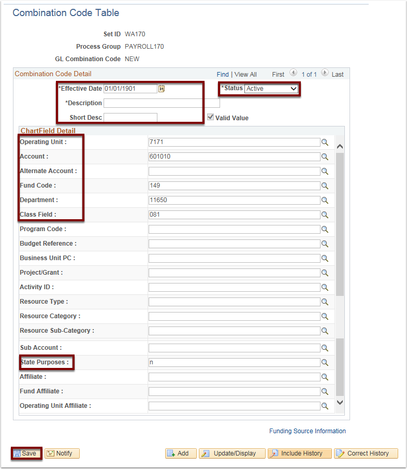The image size is (407, 469).
Task: Focus the Alternate Account input field
Action: tap(234, 172)
